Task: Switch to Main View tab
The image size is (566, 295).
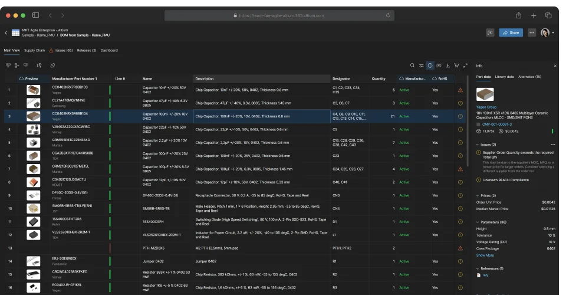Action: 12,51
